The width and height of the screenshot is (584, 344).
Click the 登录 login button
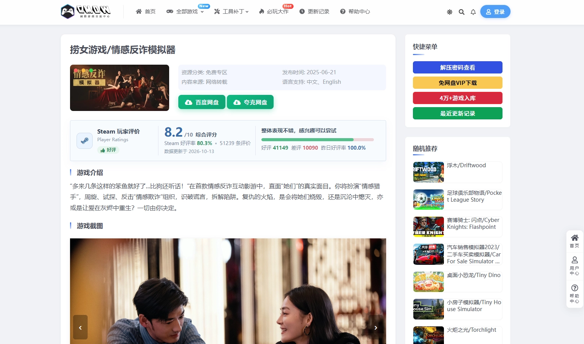pos(495,12)
